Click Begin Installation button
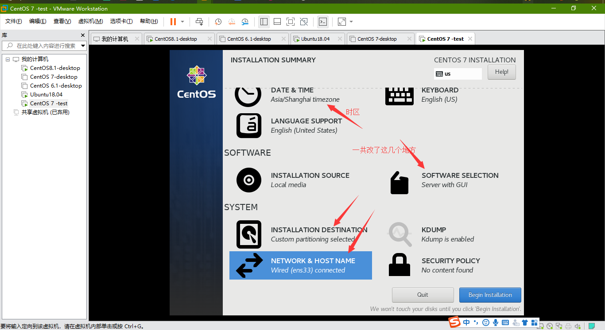Image resolution: width=605 pixels, height=330 pixels. [x=490, y=295]
